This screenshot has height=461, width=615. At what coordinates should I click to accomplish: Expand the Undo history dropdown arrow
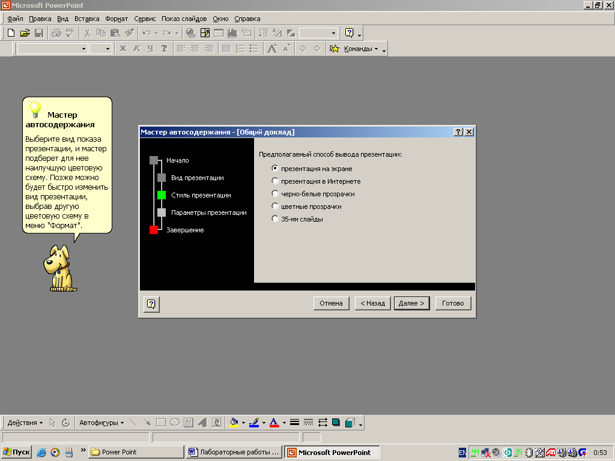(x=156, y=34)
